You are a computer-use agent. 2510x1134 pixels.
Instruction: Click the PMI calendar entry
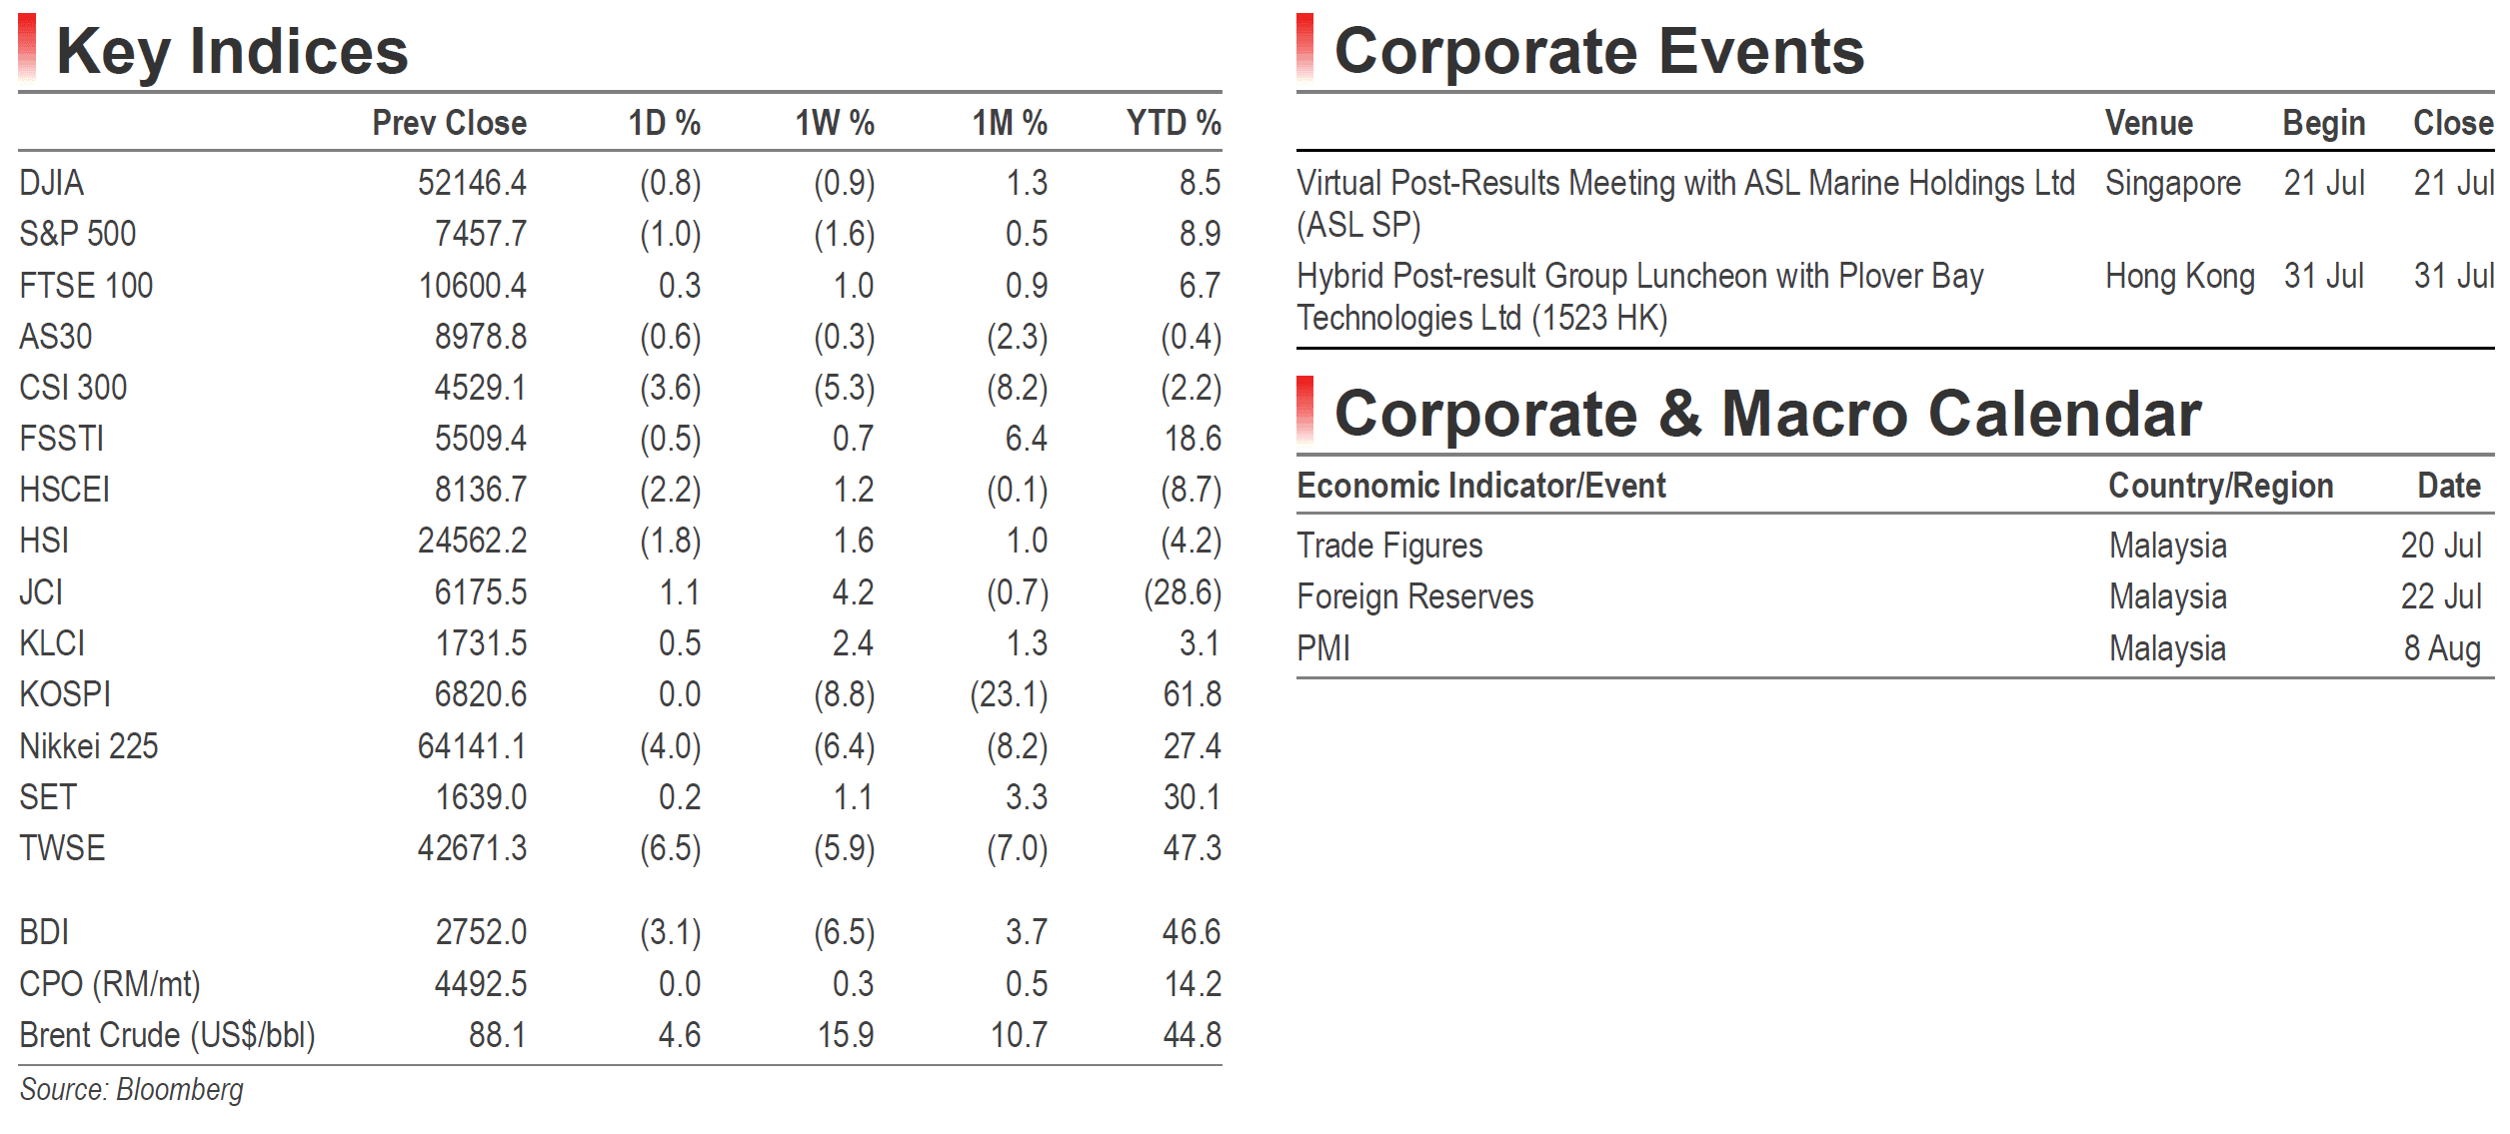click(x=1322, y=648)
